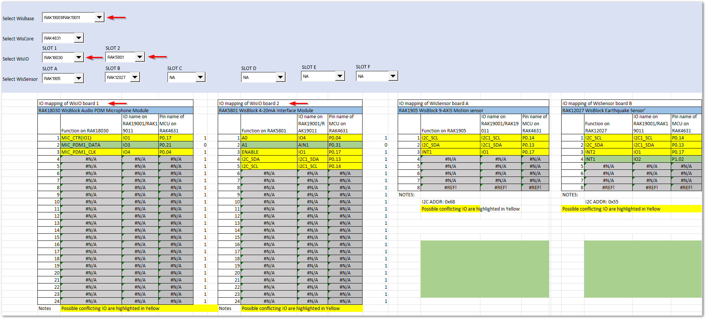
Task: Expand the SLOT 1 RAK18030 dropdown
Action: 79,57
